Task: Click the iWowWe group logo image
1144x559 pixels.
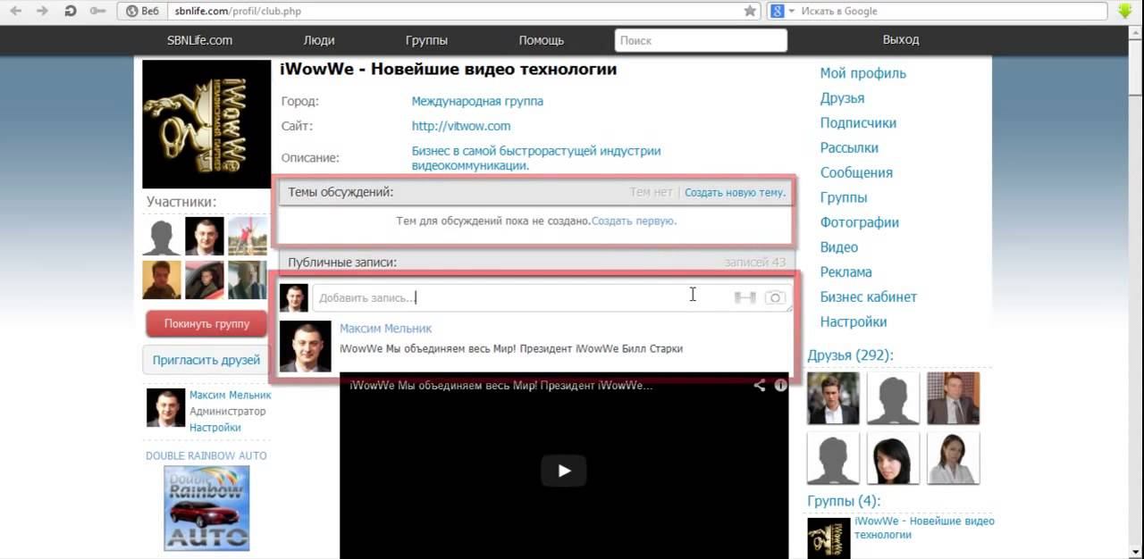Action: (x=206, y=124)
